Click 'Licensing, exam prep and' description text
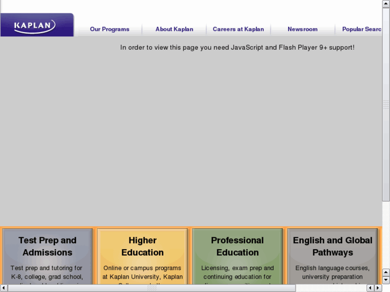The height and width of the screenshot is (292, 390). (238, 268)
